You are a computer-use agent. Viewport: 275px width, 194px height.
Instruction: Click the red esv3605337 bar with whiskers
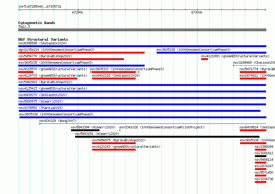115,72
